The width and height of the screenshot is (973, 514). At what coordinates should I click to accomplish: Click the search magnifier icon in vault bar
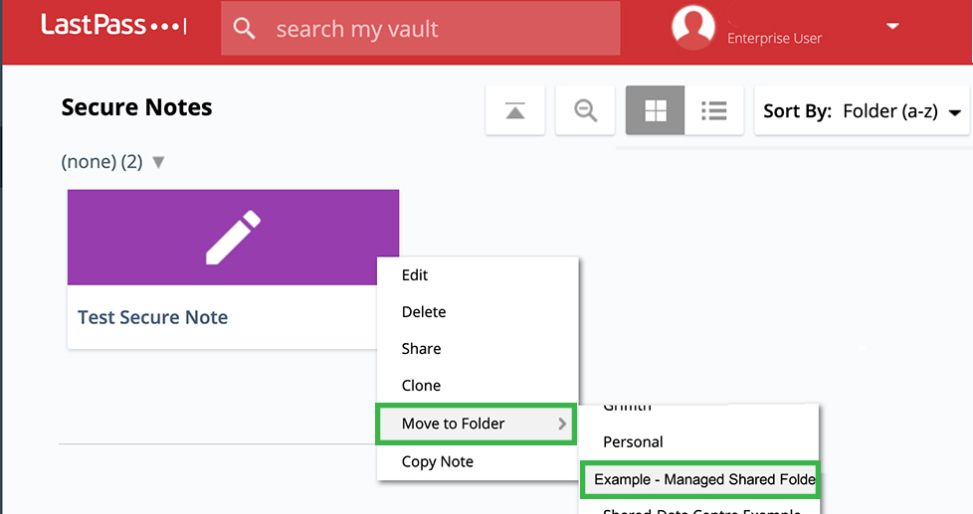pos(245,29)
